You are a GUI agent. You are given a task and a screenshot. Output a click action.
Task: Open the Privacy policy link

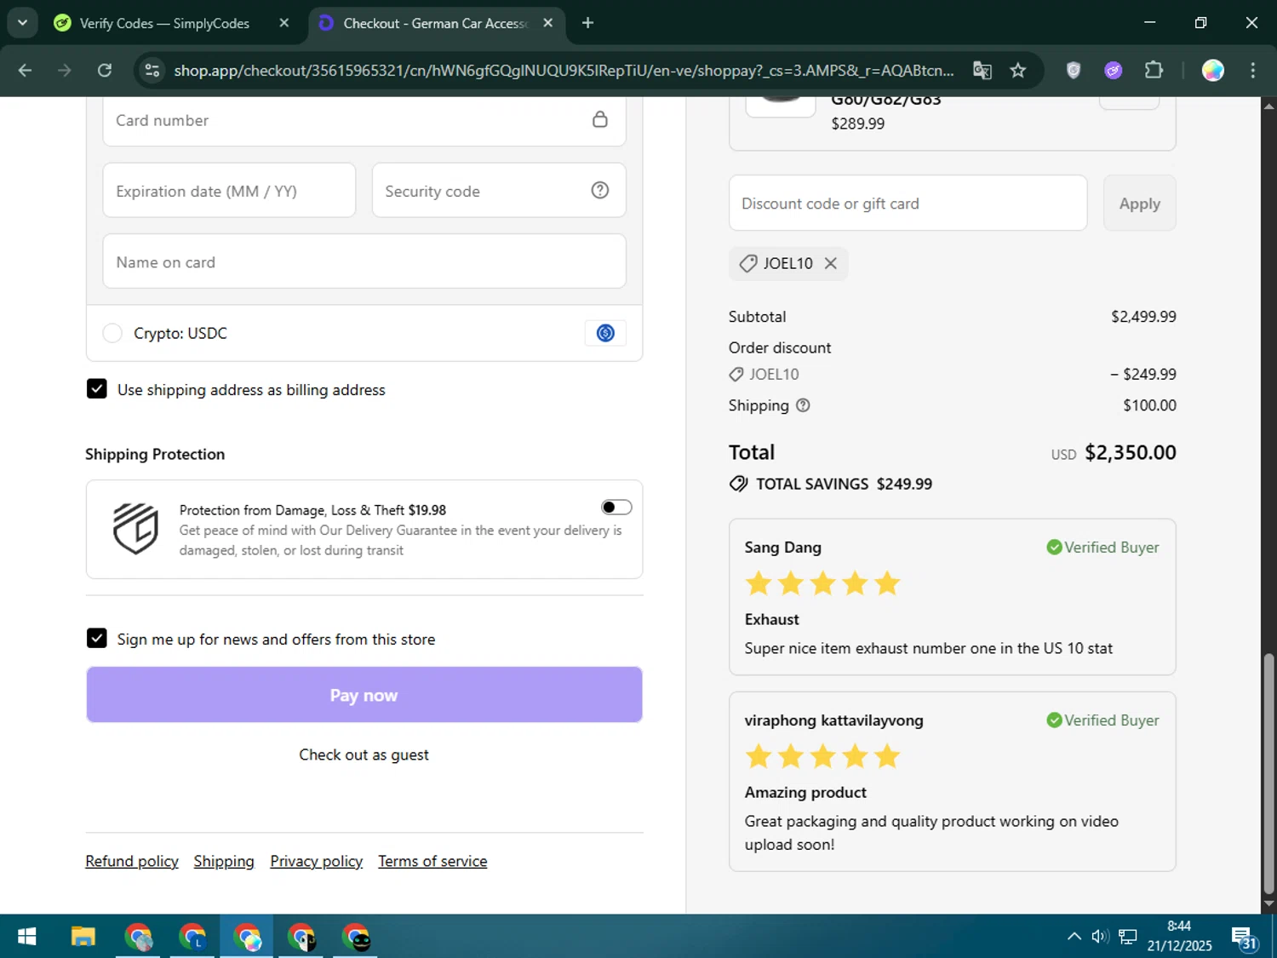[x=317, y=861]
